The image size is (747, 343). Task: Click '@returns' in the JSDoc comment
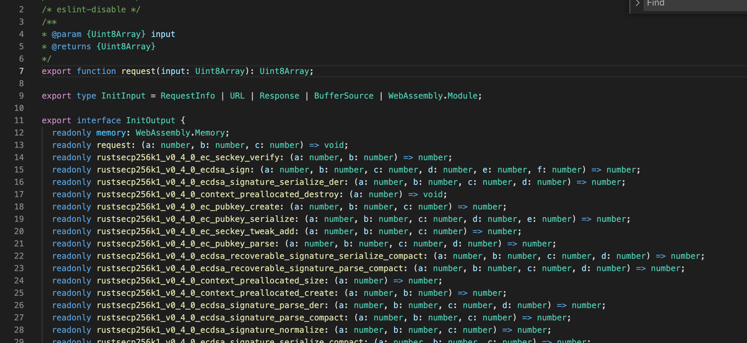[x=71, y=47]
